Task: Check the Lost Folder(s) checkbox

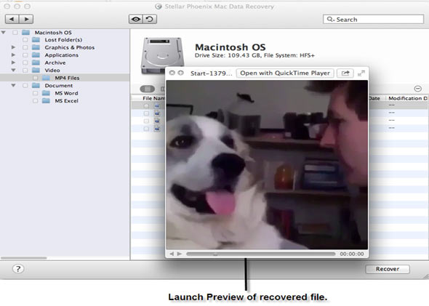Action: pyautogui.click(x=25, y=40)
